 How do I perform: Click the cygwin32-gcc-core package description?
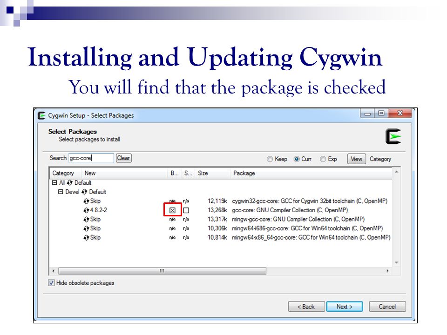[310, 201]
